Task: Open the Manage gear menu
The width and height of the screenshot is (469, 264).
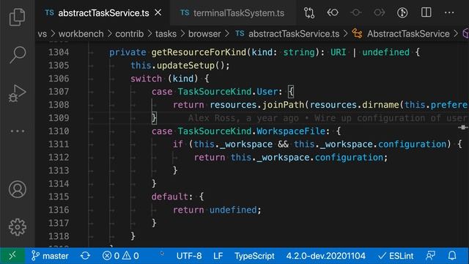Action: click(x=18, y=227)
